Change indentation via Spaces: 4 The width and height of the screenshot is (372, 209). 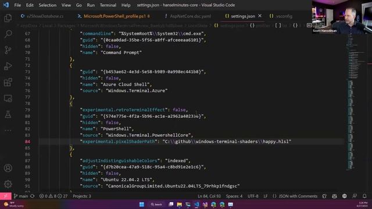click(234, 196)
